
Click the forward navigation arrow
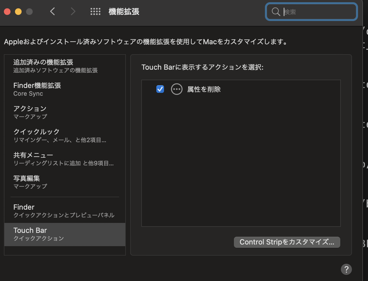pos(72,11)
